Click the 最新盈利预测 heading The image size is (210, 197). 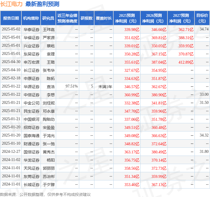tap(42, 4)
